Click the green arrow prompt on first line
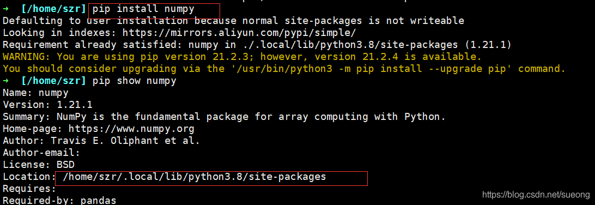 click(x=5, y=9)
